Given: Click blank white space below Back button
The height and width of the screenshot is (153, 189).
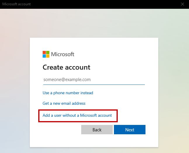Looking at the screenshot, I should (x=96, y=141).
